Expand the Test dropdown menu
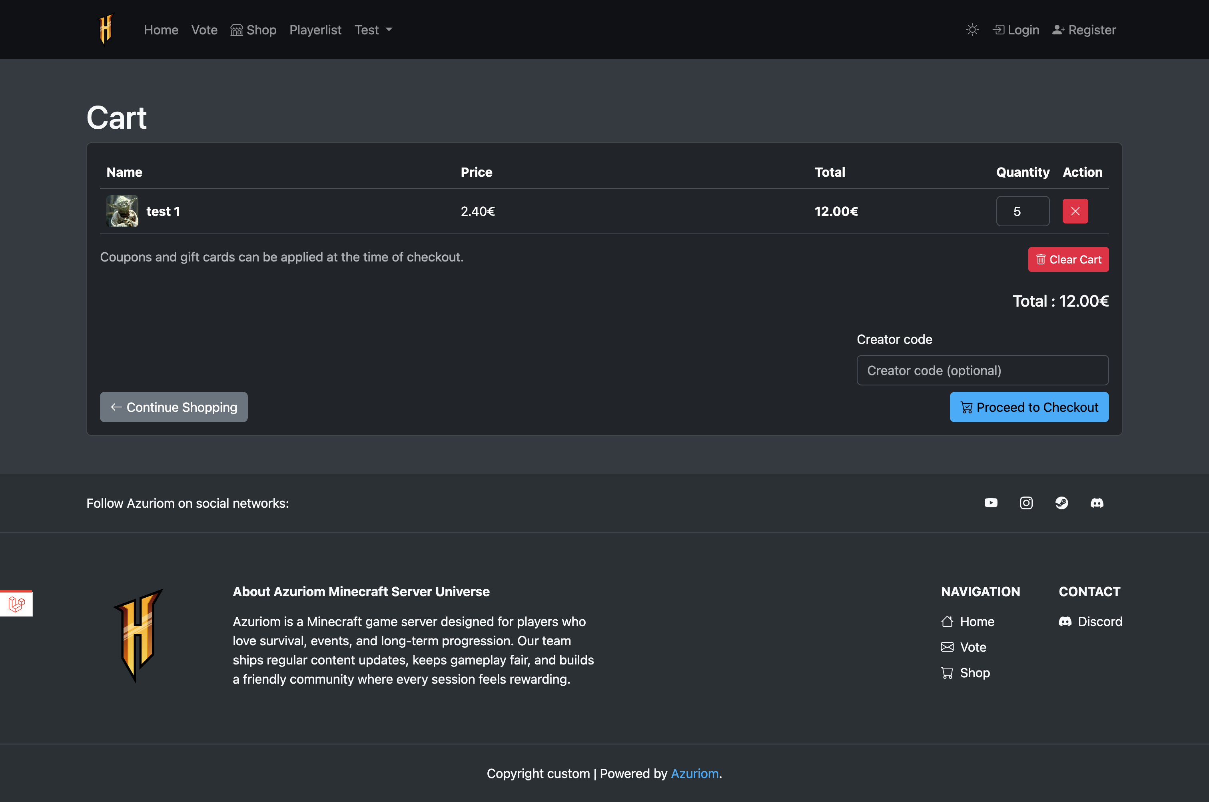This screenshot has width=1209, height=802. click(x=373, y=30)
